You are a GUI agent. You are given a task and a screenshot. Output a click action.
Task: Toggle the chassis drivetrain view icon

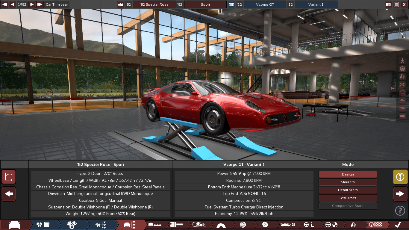403,84
